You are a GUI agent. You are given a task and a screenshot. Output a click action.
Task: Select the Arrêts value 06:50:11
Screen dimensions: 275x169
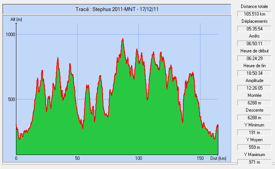pyautogui.click(x=254, y=44)
